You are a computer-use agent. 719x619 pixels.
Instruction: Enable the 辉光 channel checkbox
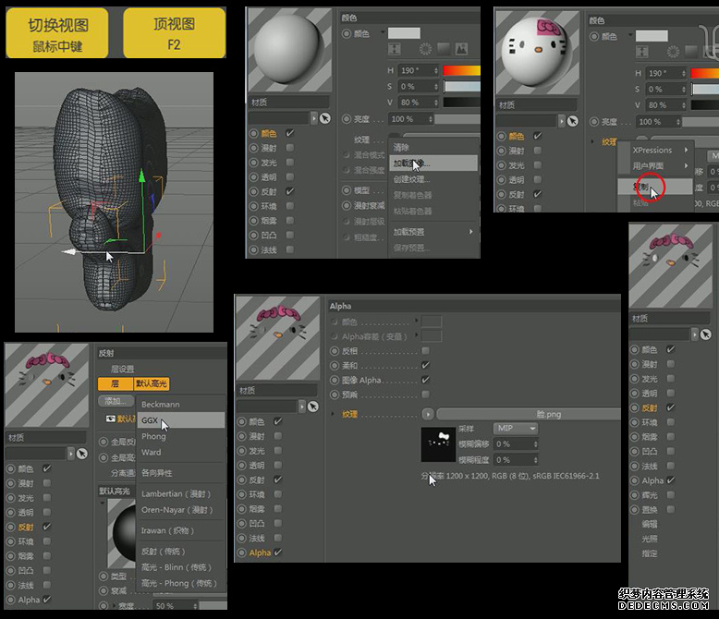coord(670,495)
